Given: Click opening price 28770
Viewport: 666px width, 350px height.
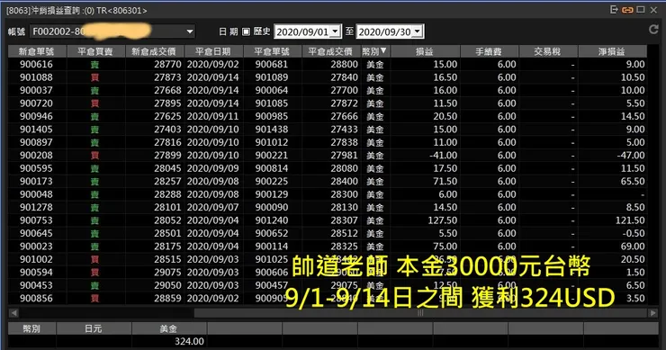Looking at the screenshot, I should click(x=167, y=64).
